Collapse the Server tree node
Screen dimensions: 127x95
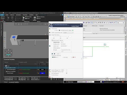(x=4, y=66)
